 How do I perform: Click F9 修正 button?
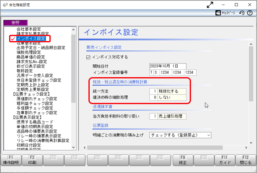tap(183, 160)
